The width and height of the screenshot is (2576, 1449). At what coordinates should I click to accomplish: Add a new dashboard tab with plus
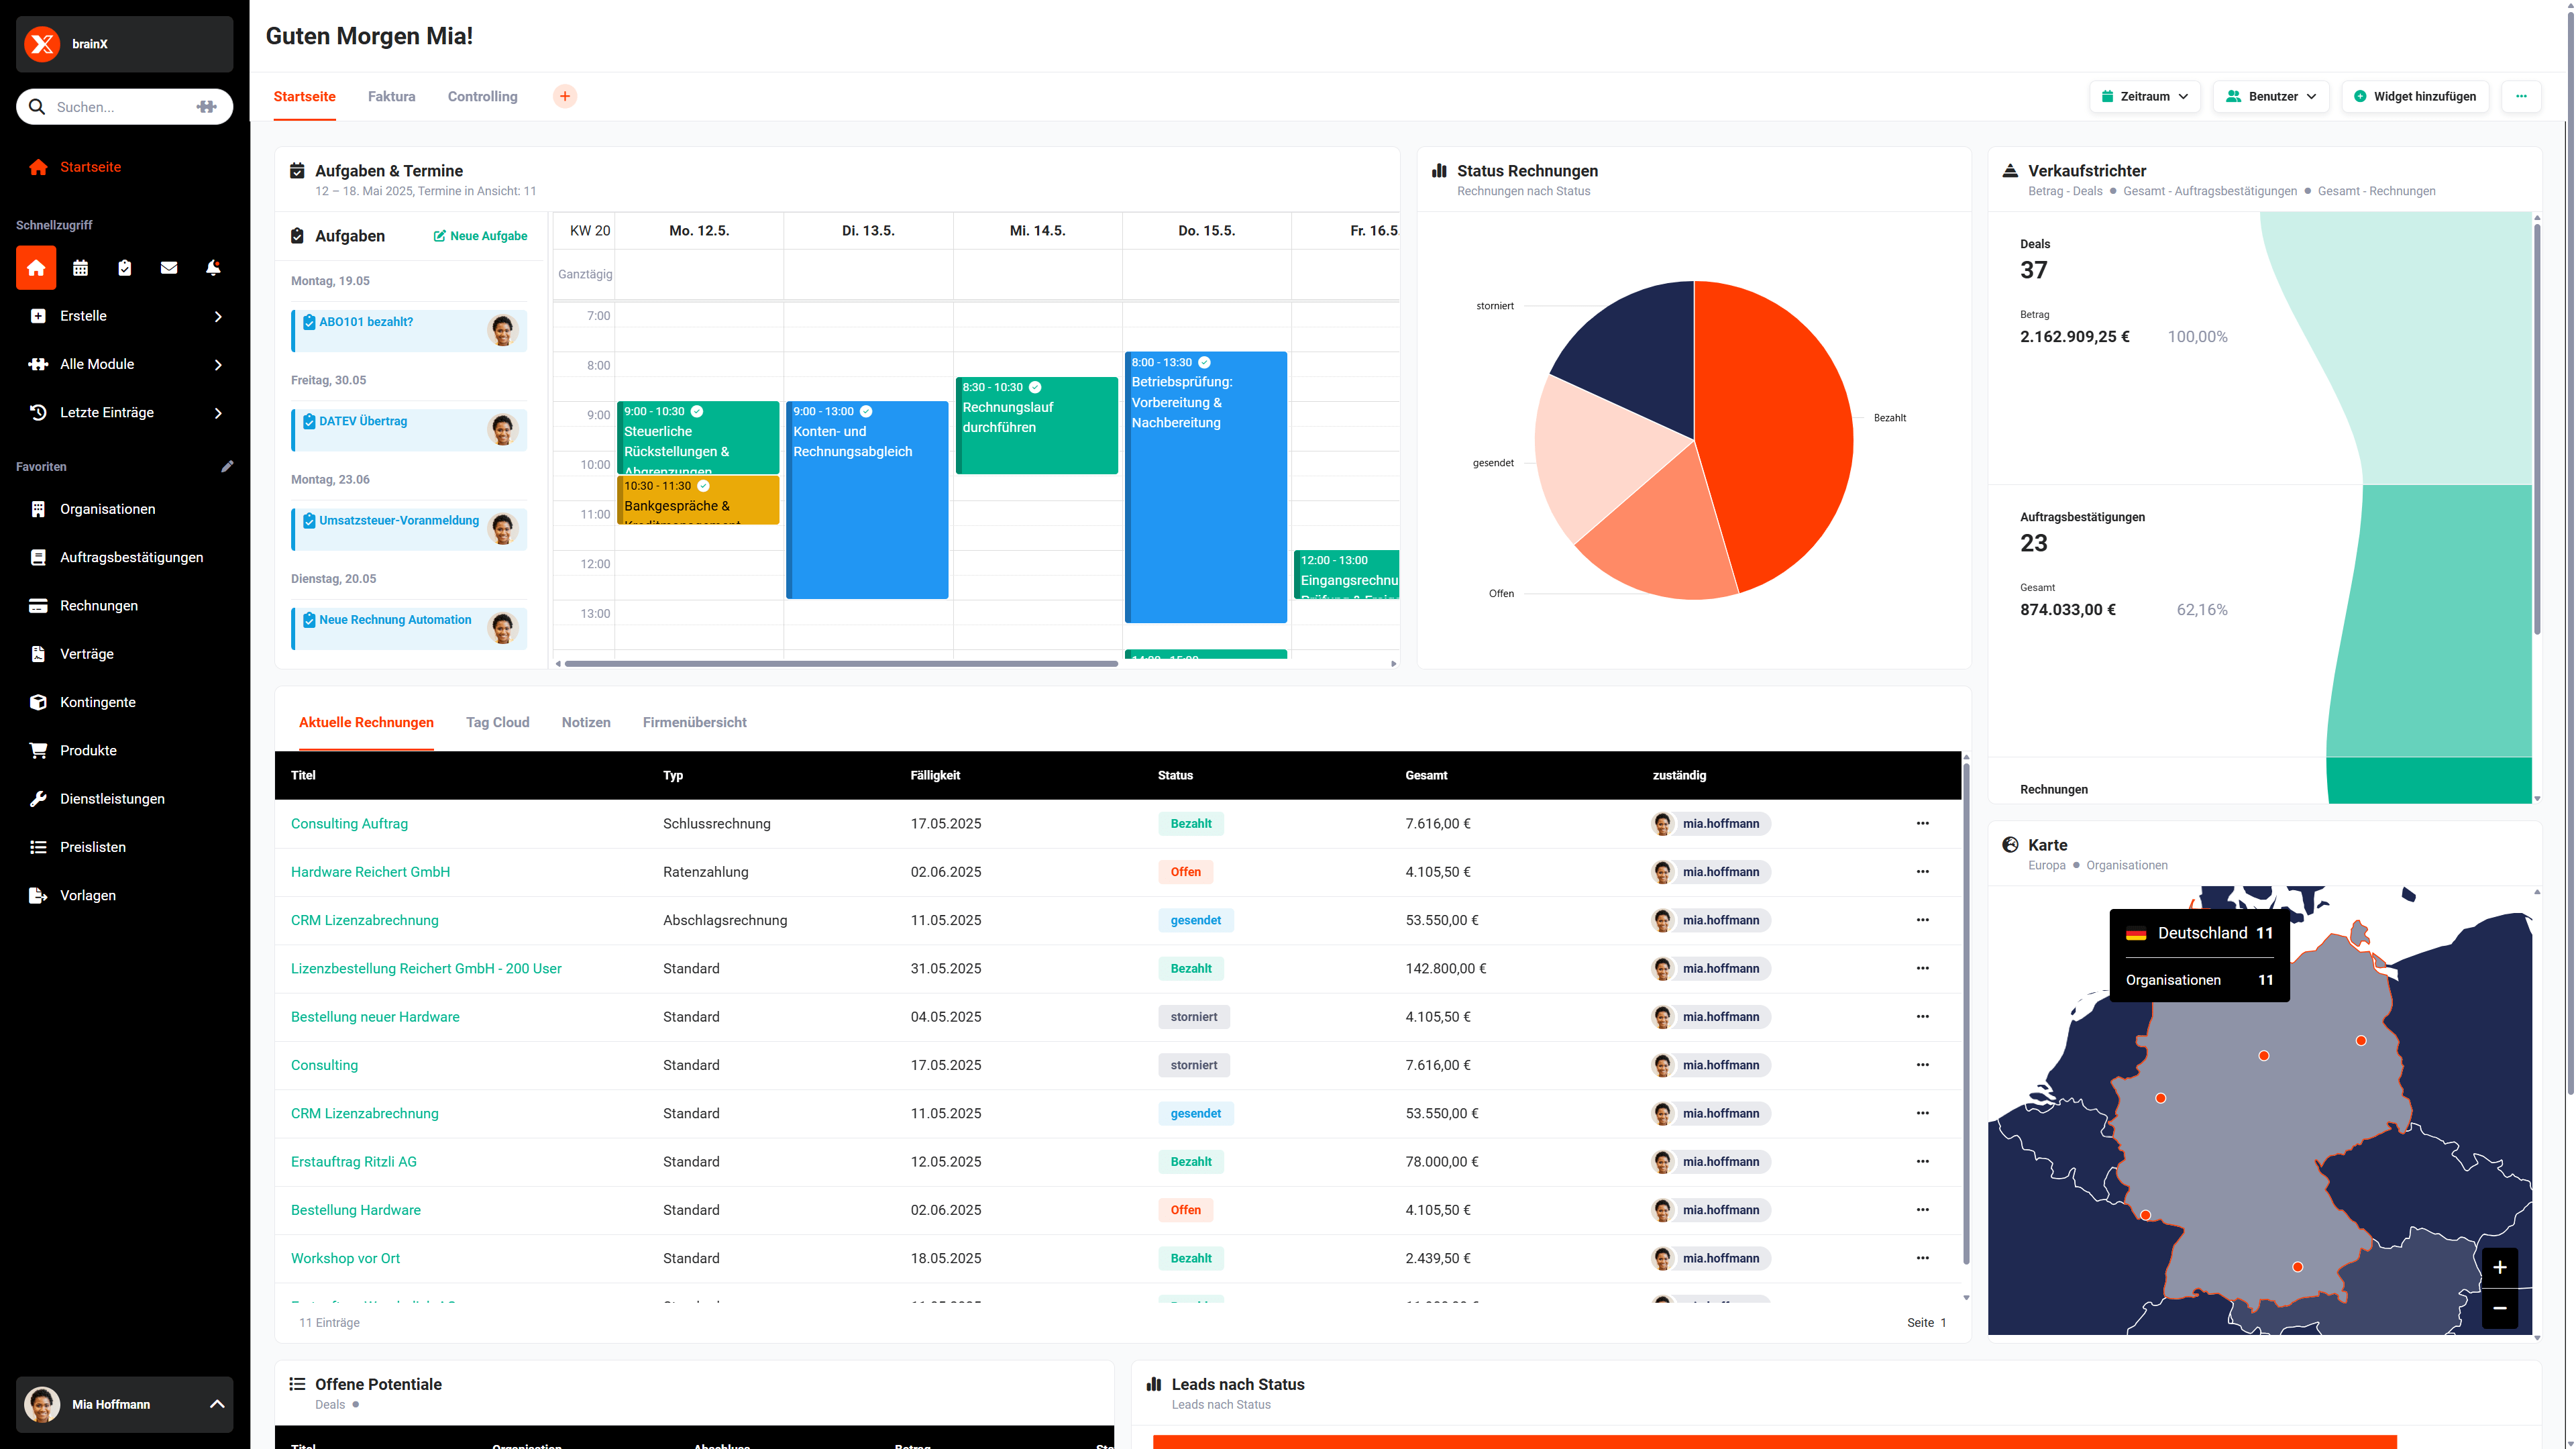pyautogui.click(x=565, y=97)
